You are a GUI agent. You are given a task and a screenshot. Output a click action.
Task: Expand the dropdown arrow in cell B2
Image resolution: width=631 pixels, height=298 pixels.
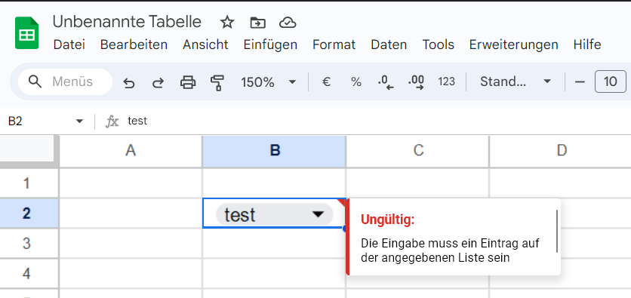tap(318, 214)
